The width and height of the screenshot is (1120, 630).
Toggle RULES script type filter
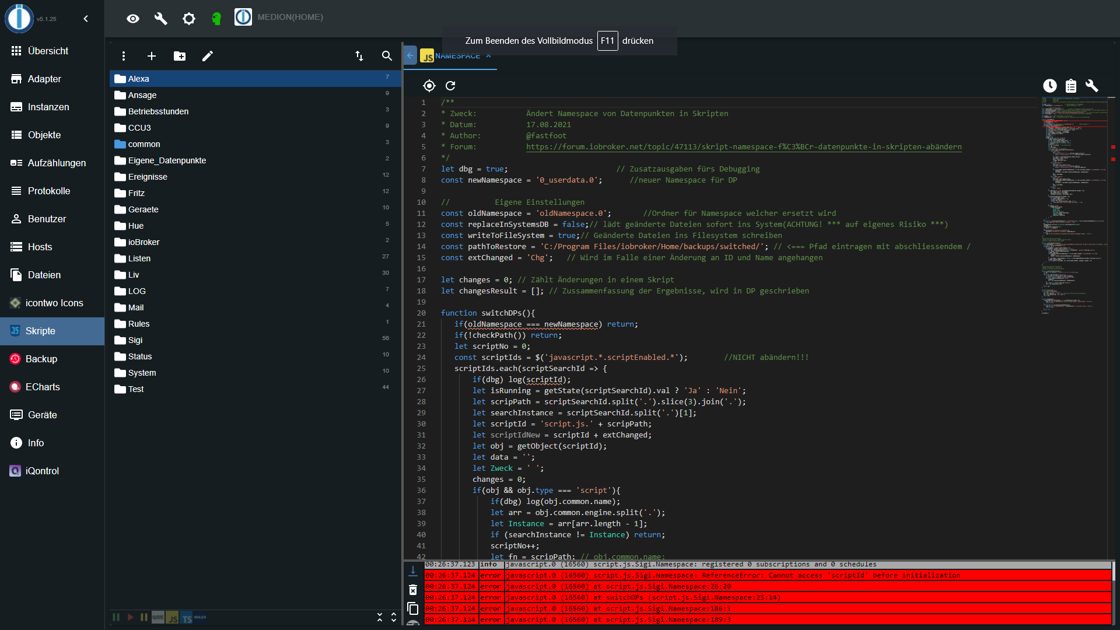pyautogui.click(x=200, y=617)
